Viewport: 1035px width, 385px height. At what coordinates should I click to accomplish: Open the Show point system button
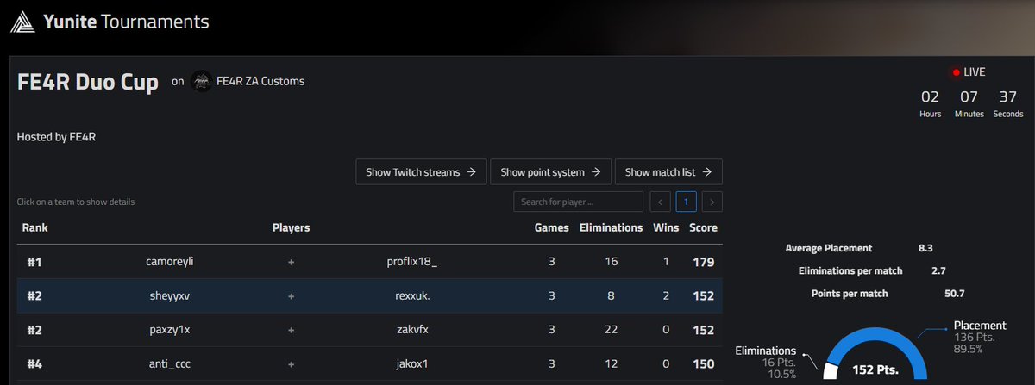coord(551,172)
